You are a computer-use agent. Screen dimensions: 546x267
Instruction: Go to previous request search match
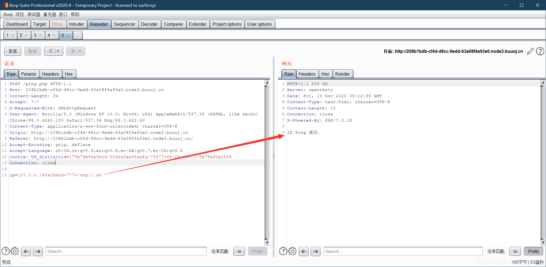(26, 251)
